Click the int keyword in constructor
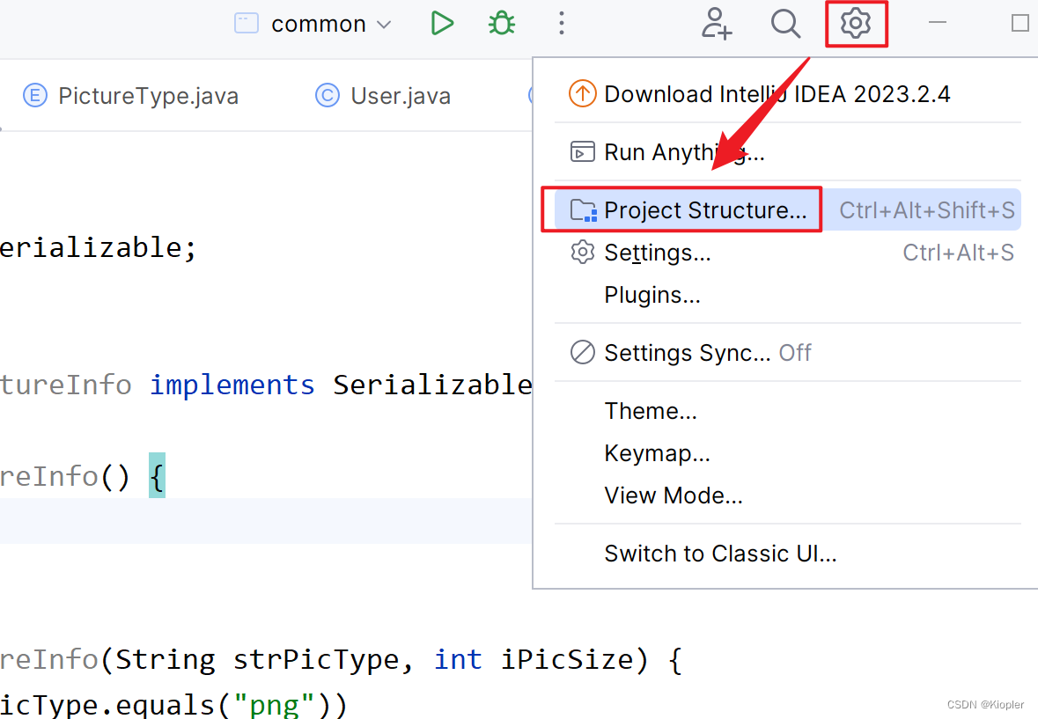This screenshot has height=719, width=1038. [458, 659]
